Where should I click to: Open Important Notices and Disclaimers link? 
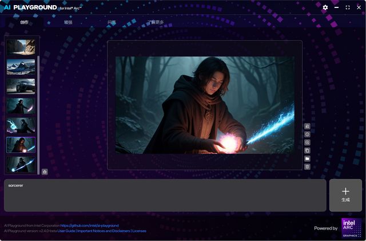104,231
